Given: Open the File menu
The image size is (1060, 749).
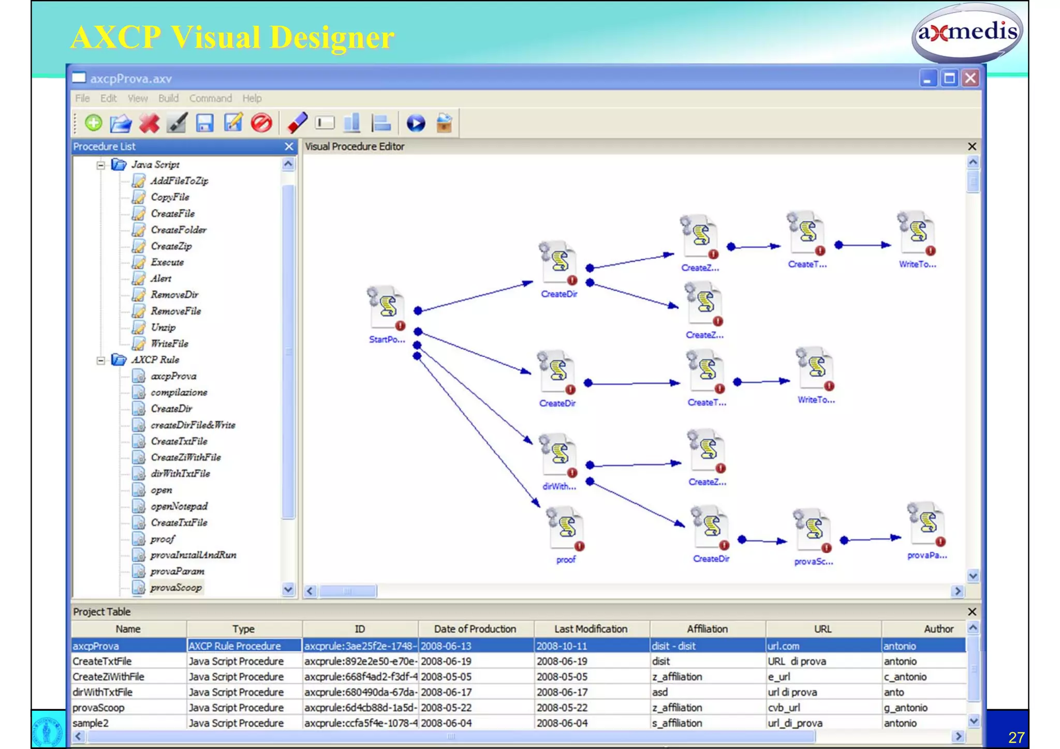Looking at the screenshot, I should pyautogui.click(x=82, y=98).
